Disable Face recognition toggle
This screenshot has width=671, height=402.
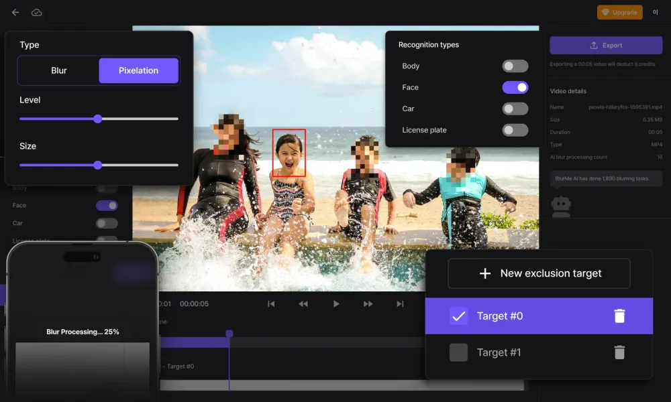click(x=515, y=87)
